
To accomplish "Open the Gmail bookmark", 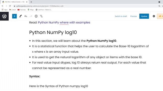I will point(12,10).
